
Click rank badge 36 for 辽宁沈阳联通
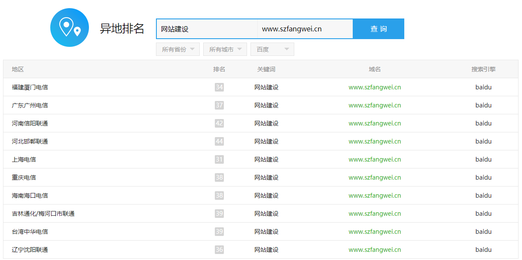pyautogui.click(x=219, y=250)
